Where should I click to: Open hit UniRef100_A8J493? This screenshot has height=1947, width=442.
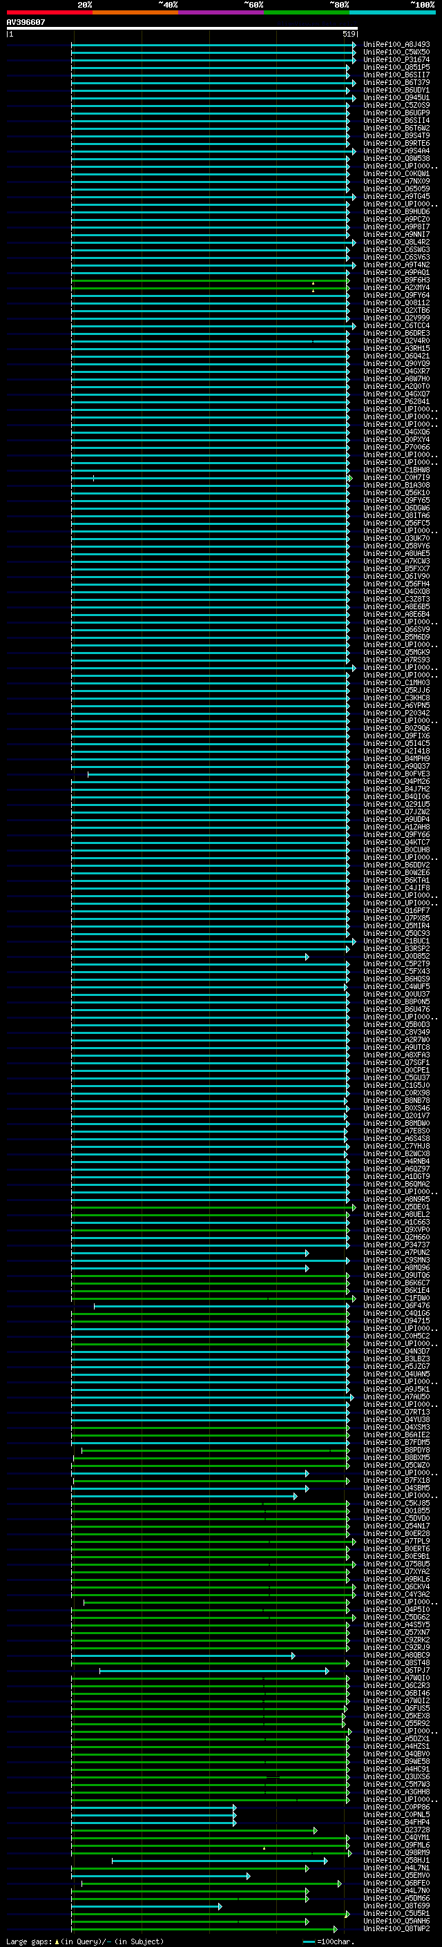396,45
